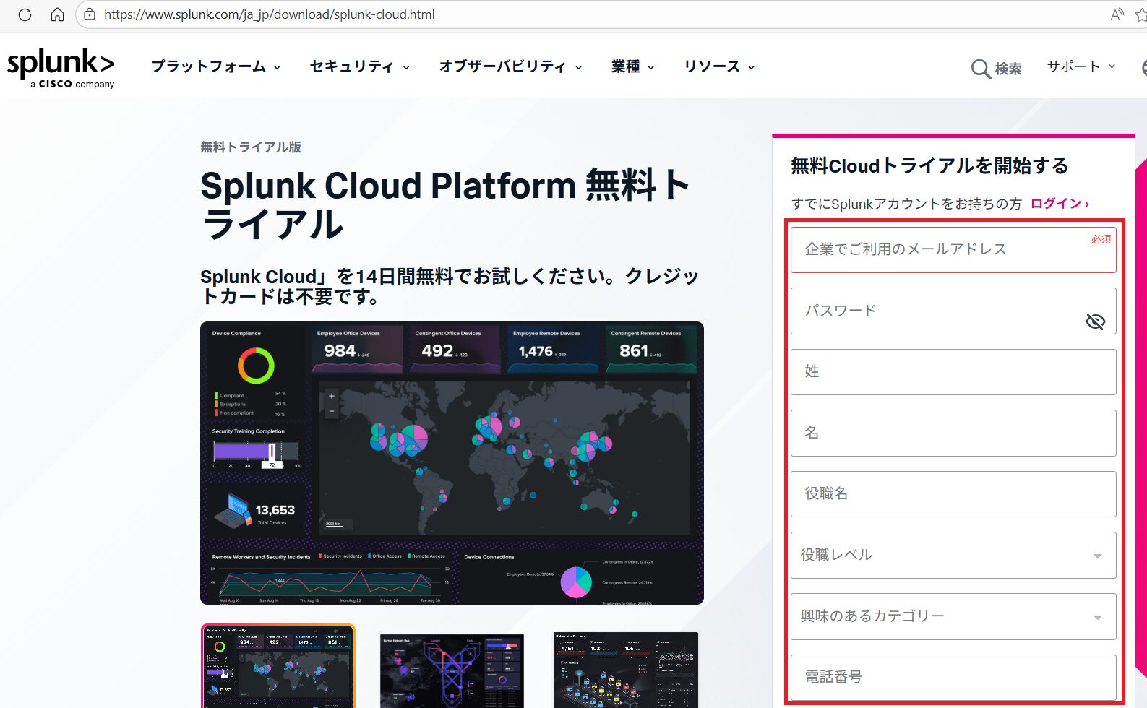Toggle password visibility eye icon

pos(1095,321)
